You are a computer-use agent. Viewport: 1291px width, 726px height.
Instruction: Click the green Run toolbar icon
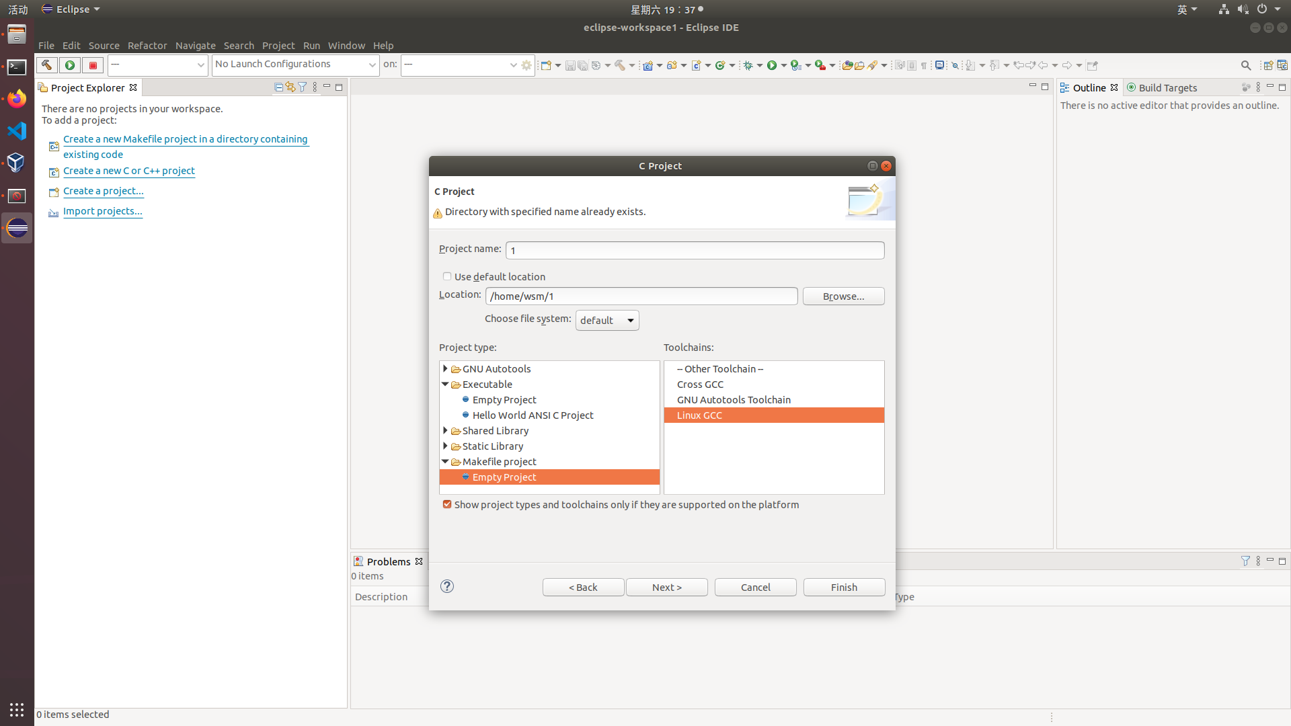coord(772,65)
